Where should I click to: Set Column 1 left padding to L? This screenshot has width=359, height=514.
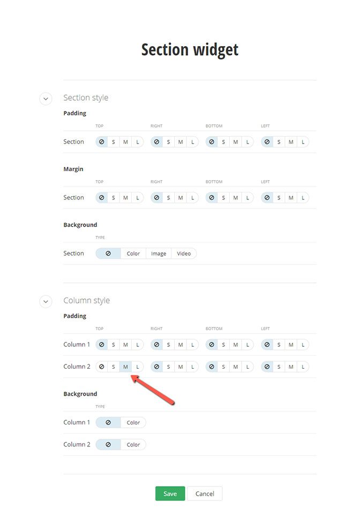tap(303, 345)
